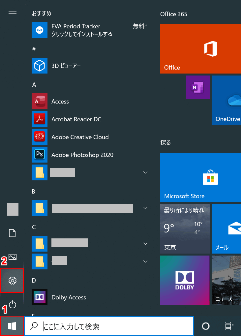The width and height of the screenshot is (241, 336).
Task: Launch Cortana circle icon in taskbar
Action: coord(205,326)
